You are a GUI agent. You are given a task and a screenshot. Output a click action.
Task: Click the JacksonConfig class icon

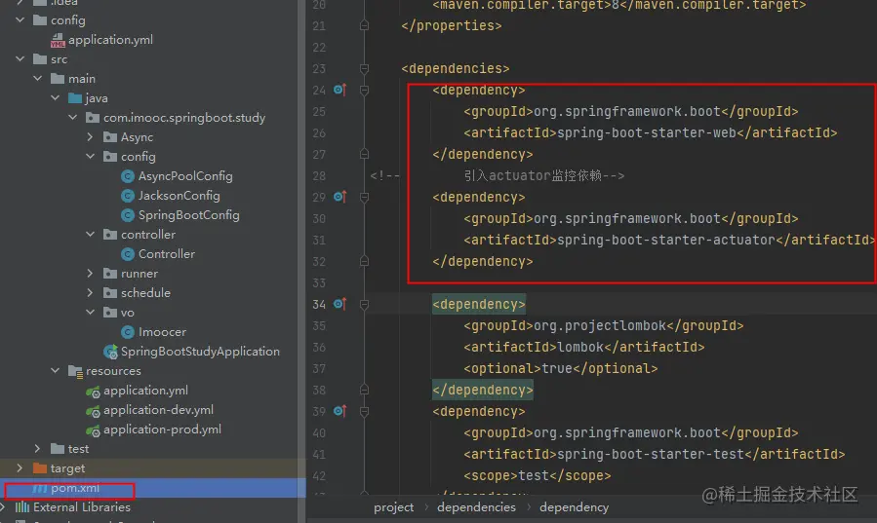(x=128, y=196)
